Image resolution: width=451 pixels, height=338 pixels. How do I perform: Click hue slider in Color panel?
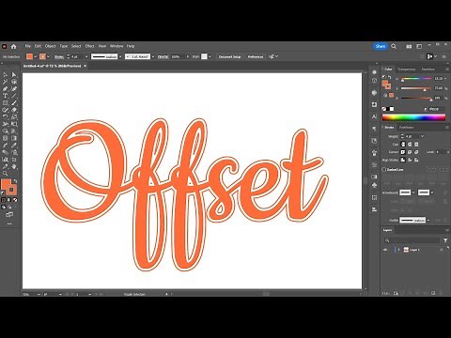click(x=416, y=79)
